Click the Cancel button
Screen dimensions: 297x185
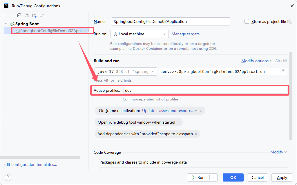tap(258, 177)
